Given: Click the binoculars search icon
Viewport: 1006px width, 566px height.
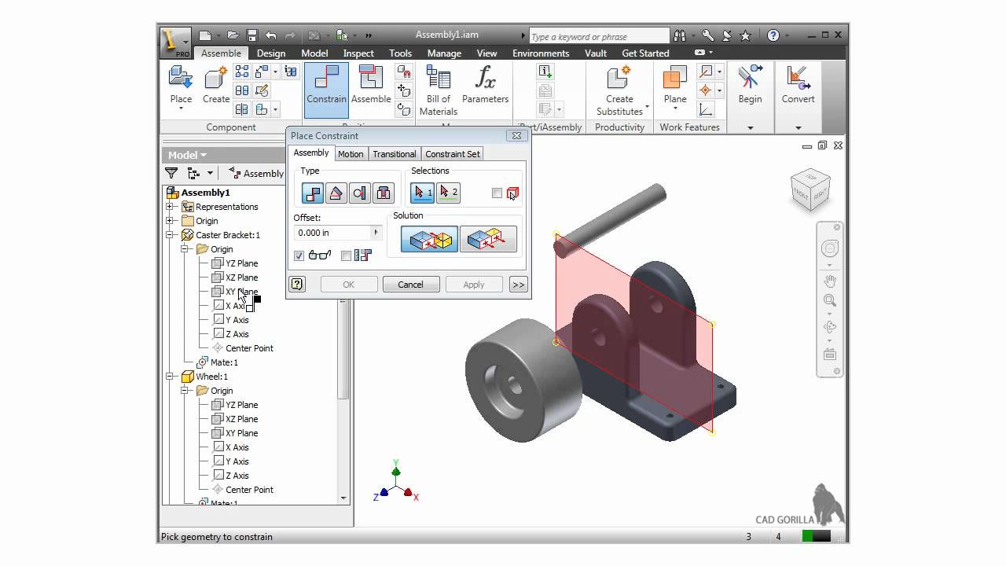Looking at the screenshot, I should click(680, 35).
